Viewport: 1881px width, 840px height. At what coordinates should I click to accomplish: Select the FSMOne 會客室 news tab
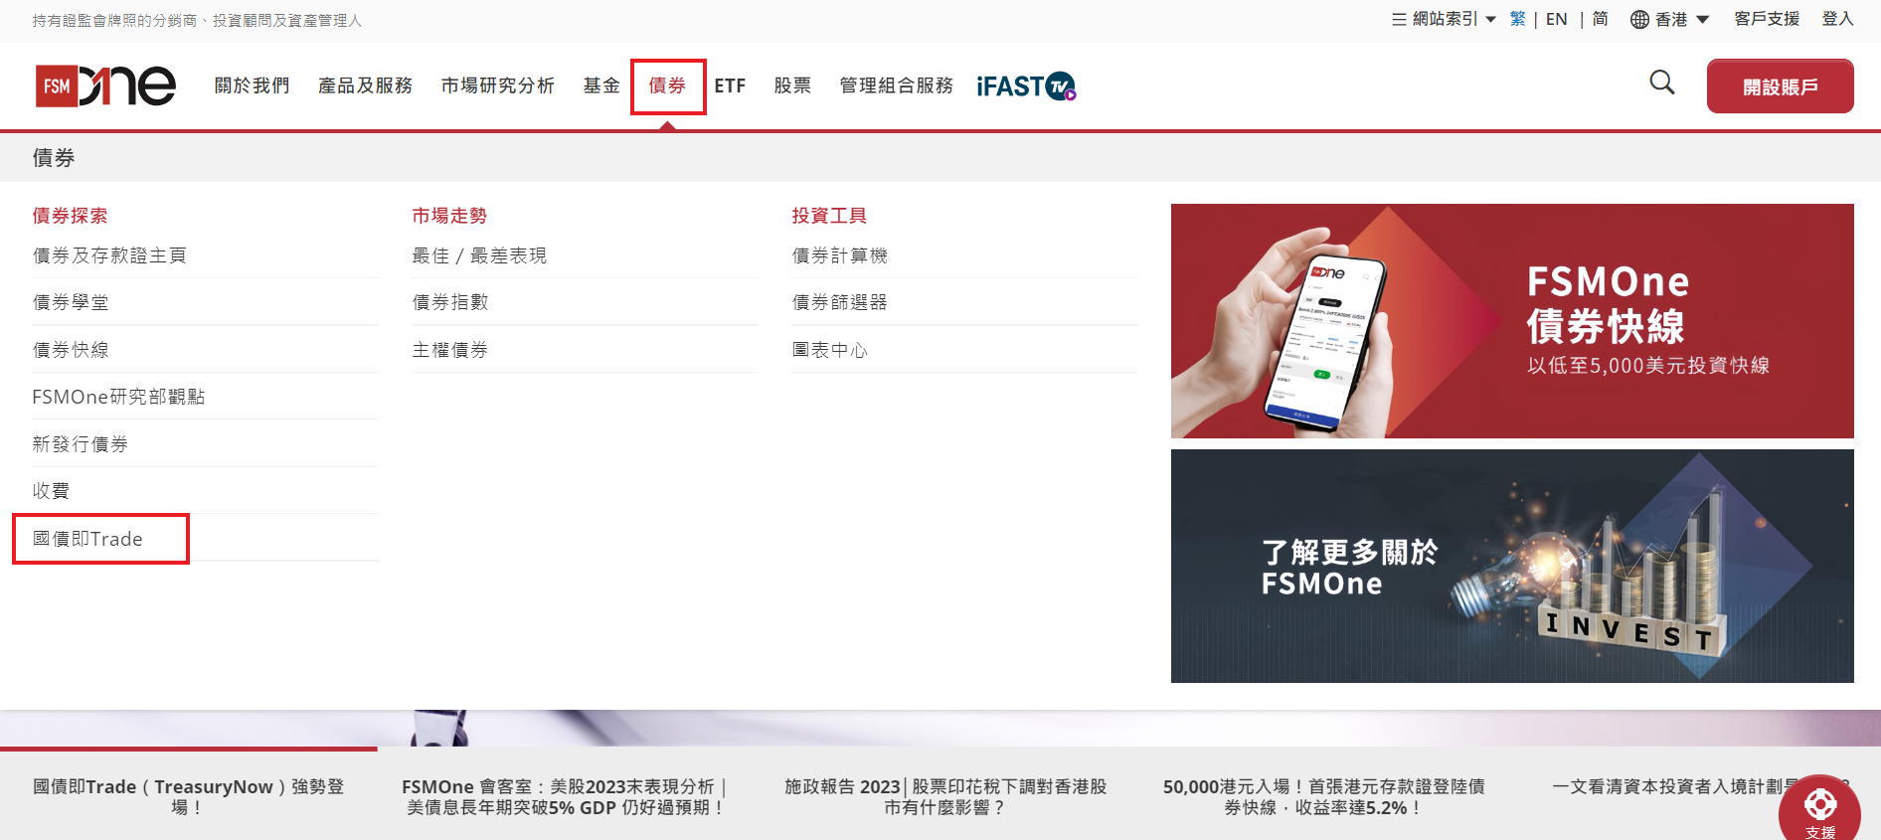tap(565, 796)
